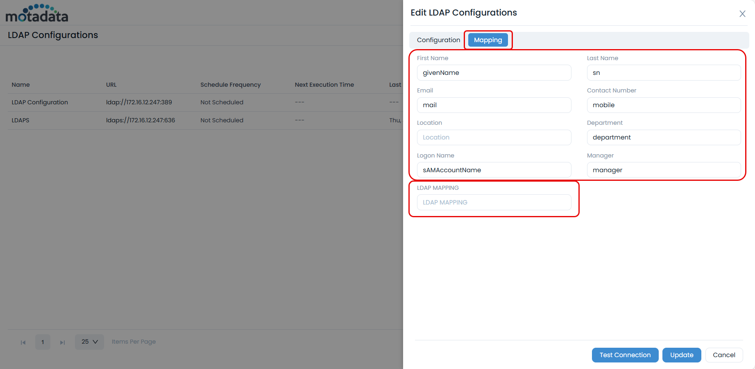The width and height of the screenshot is (755, 369).
Task: Click the Motadata logo
Action: tap(37, 13)
